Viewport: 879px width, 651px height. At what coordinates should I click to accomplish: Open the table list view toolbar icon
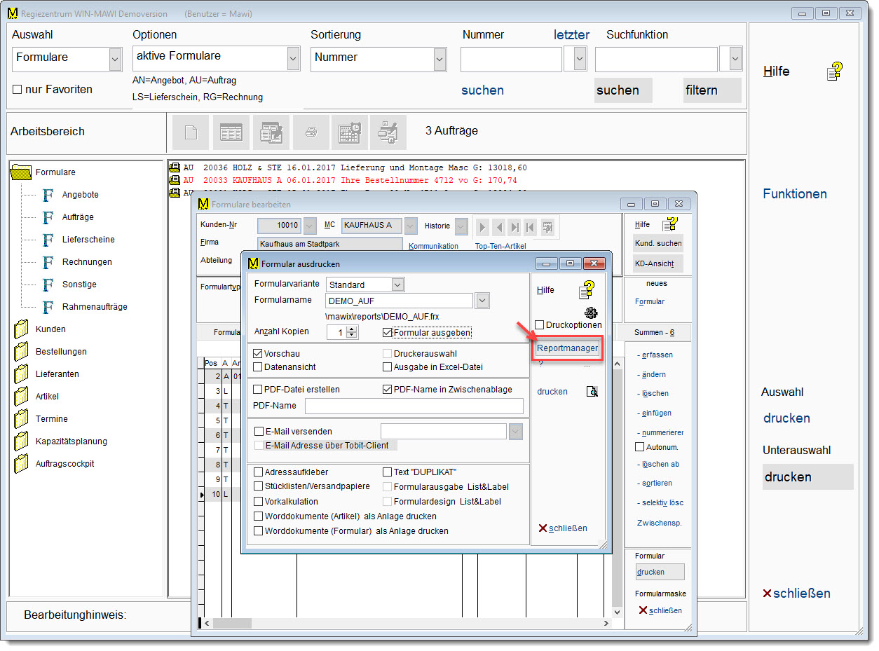(231, 133)
